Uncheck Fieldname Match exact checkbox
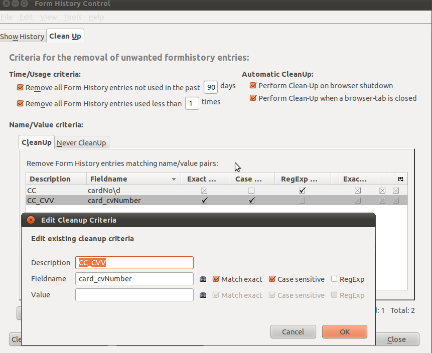This screenshot has height=353, width=432. [x=216, y=279]
